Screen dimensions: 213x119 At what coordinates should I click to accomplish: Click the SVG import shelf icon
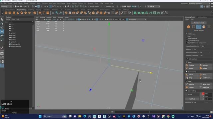click(x=48, y=13)
